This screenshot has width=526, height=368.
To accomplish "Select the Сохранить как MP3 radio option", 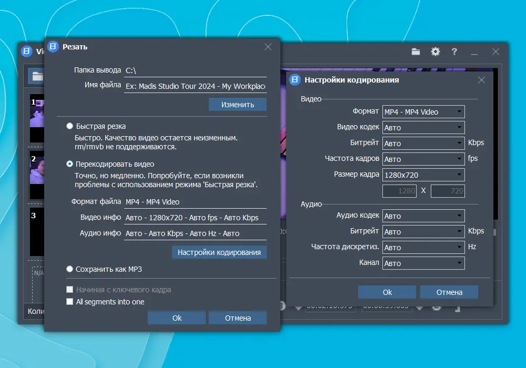I will (69, 269).
